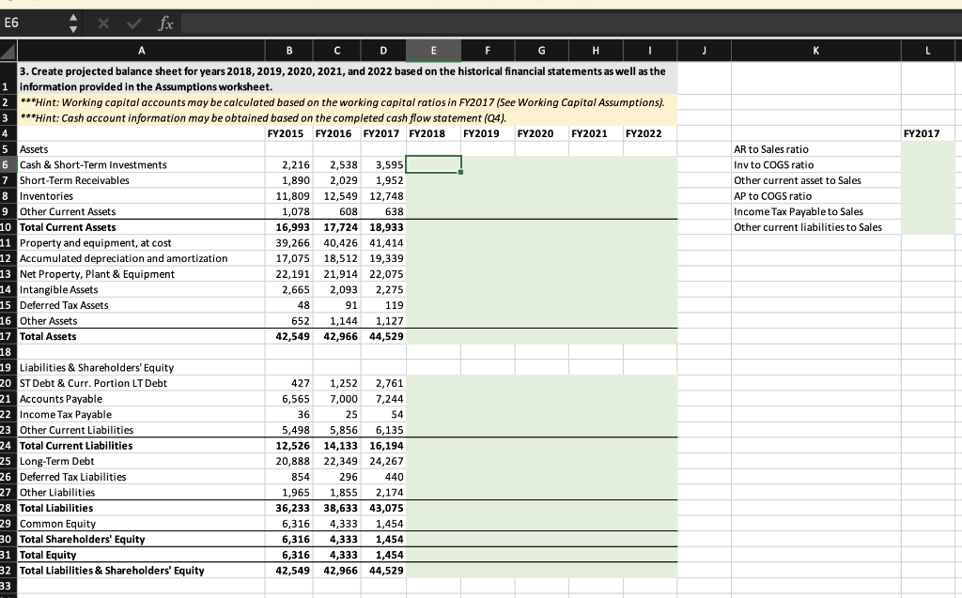Viewport: 962px width, 598px height.
Task: Click the working capital hint in row 2
Action: pyautogui.click(x=342, y=102)
